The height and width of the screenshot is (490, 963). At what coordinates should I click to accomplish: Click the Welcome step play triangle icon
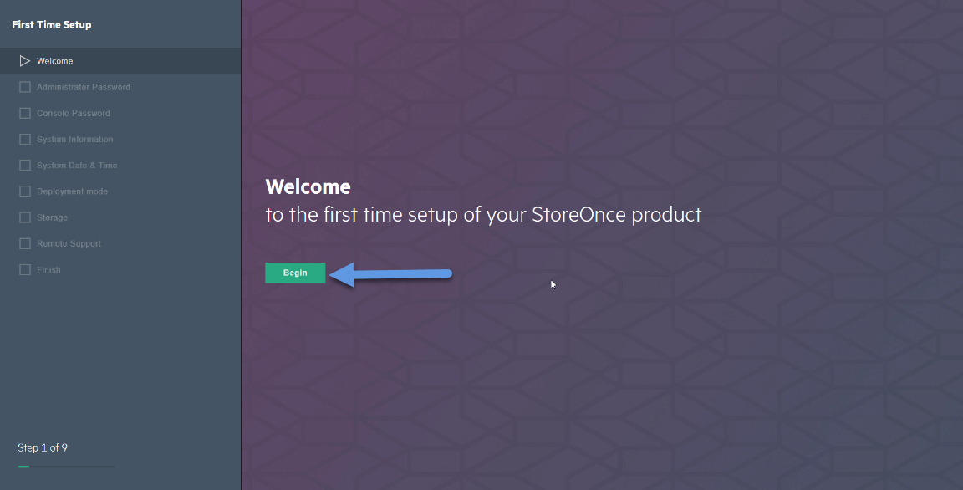tap(24, 61)
